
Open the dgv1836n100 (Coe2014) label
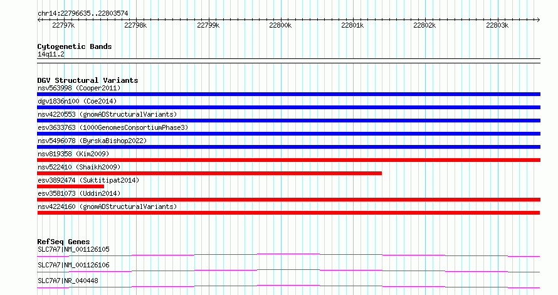[x=77, y=101]
